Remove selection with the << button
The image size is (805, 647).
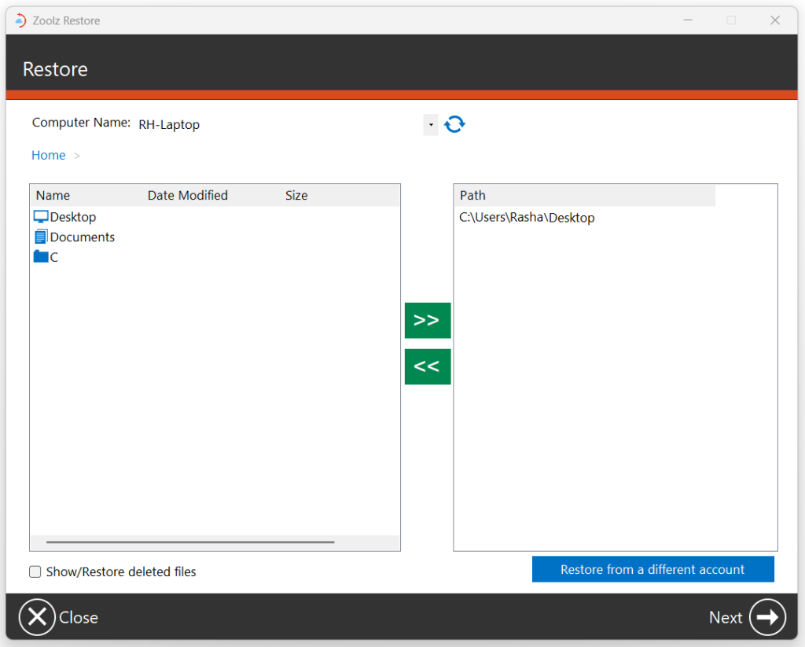click(x=427, y=366)
